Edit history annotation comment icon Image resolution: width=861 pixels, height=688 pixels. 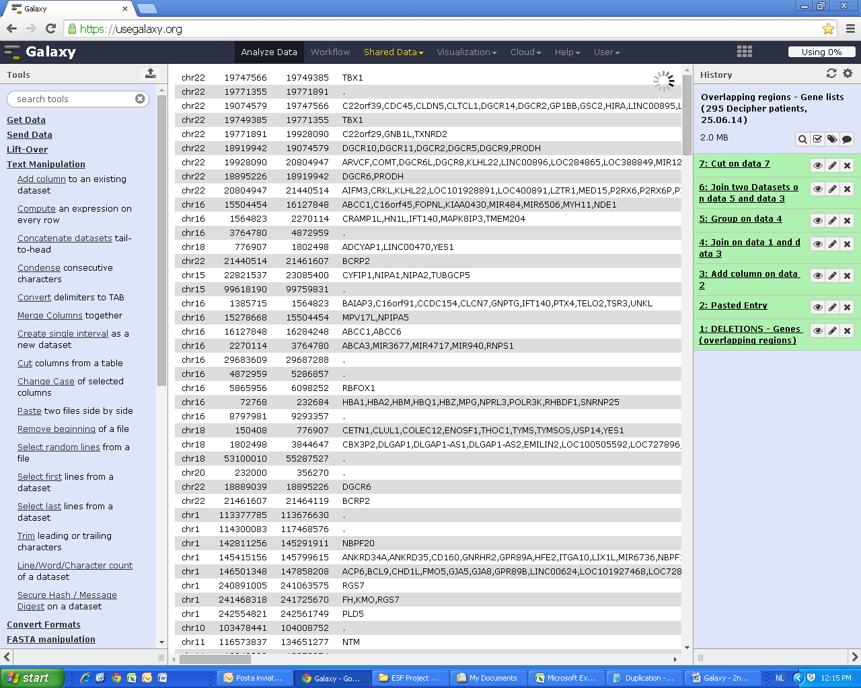click(x=847, y=139)
